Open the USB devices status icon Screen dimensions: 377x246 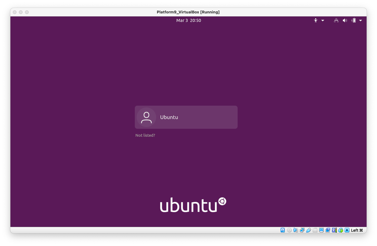point(309,230)
